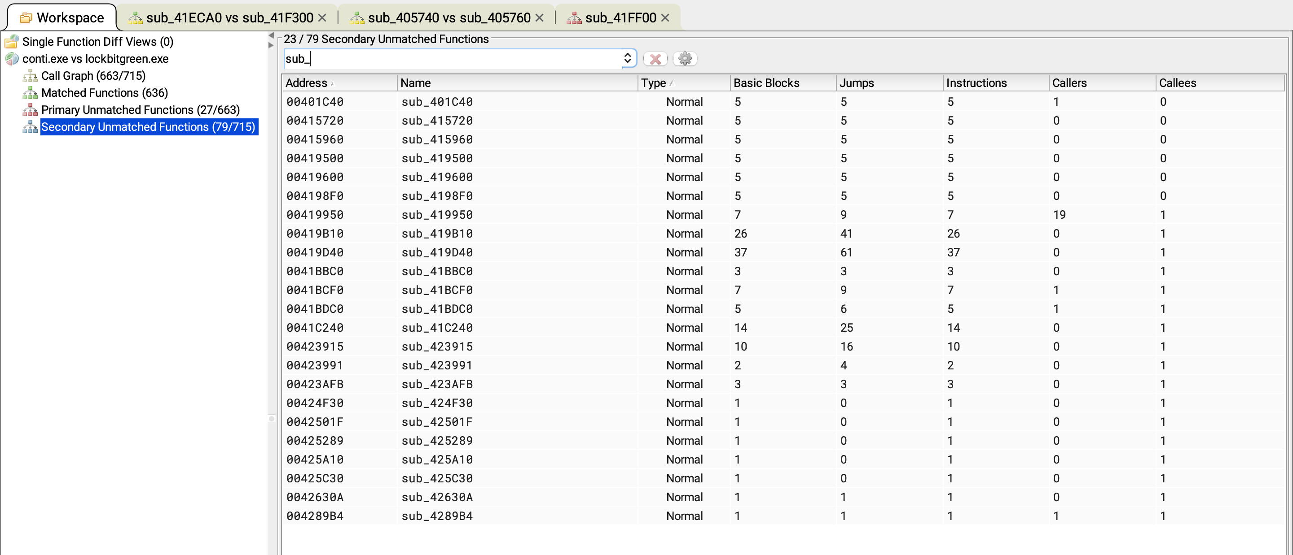Click the Call Graph tree icon
Viewport: 1293px width, 555px height.
pos(30,76)
